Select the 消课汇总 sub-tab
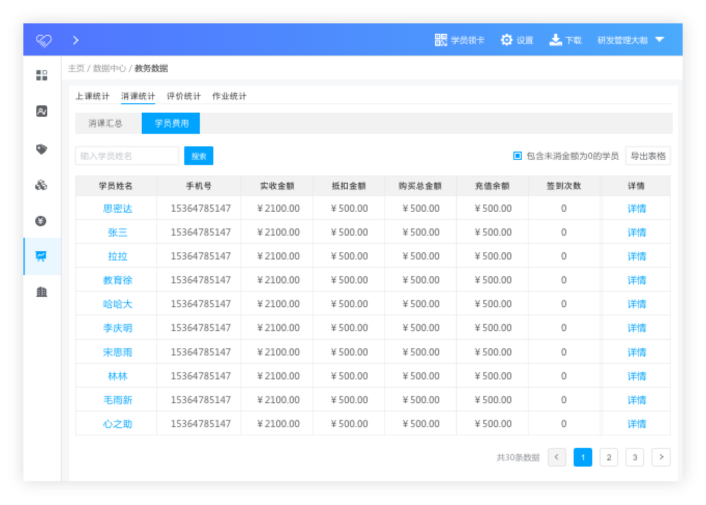Screen dimensions: 706x505 coord(105,124)
